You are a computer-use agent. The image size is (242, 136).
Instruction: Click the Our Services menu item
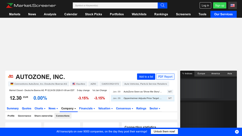tap(223, 14)
